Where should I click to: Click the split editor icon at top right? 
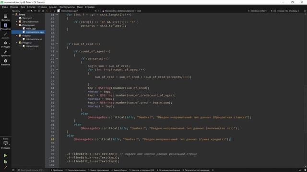(305, 11)
